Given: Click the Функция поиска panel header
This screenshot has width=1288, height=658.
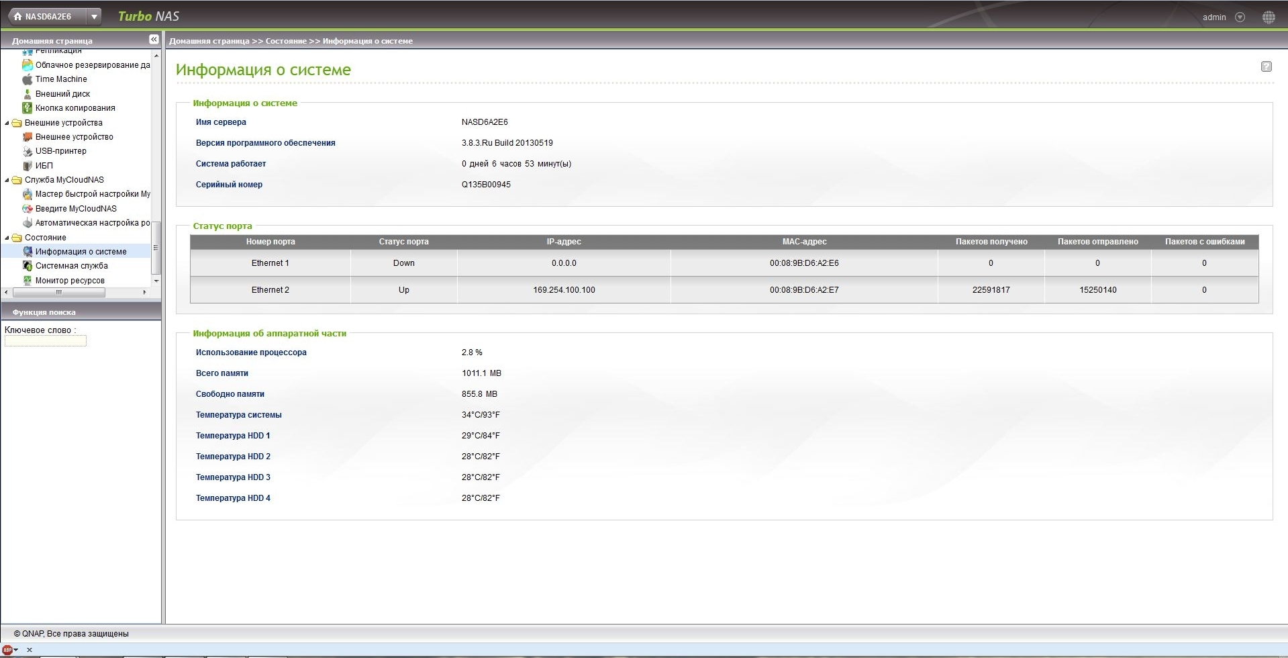Looking at the screenshot, I should point(81,312).
